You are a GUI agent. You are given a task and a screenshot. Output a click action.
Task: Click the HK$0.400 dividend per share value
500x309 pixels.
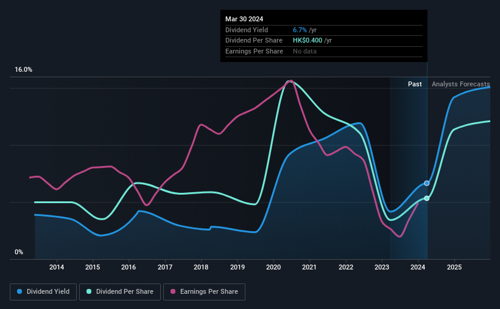coord(308,41)
